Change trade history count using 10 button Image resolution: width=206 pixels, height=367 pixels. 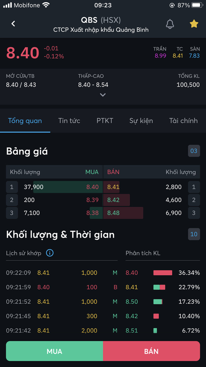(194, 234)
